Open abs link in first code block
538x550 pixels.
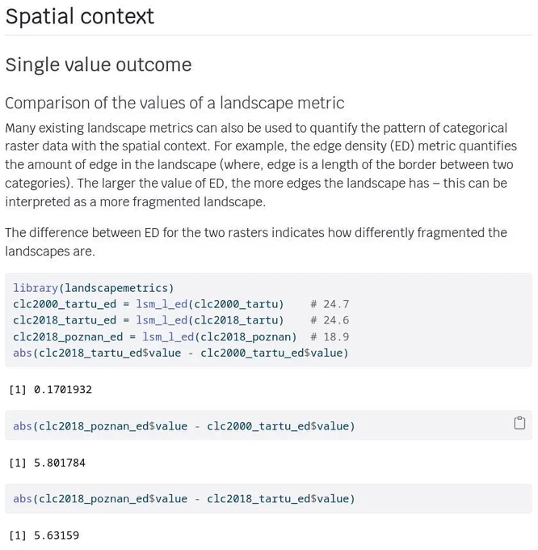pyautogui.click(x=23, y=353)
